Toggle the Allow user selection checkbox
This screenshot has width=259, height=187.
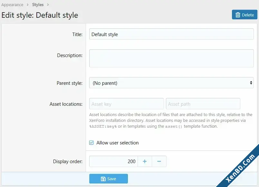pos(91,143)
